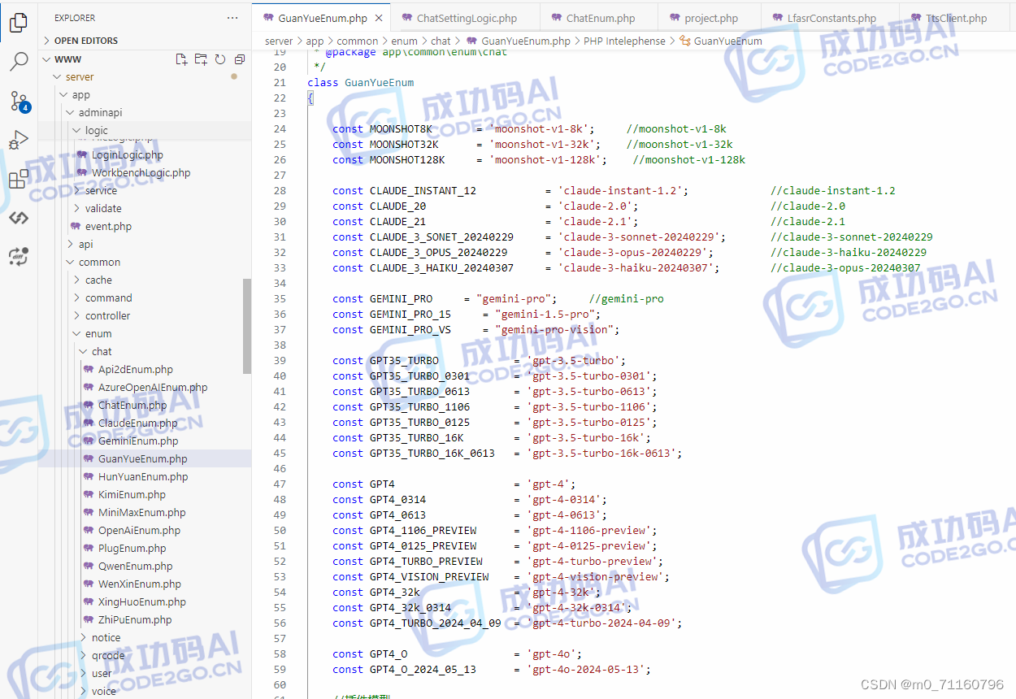Expand the command folder
The width and height of the screenshot is (1016, 699).
click(x=108, y=298)
